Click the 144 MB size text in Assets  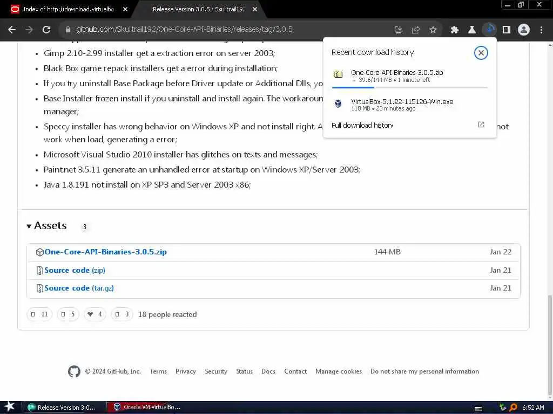[387, 252]
